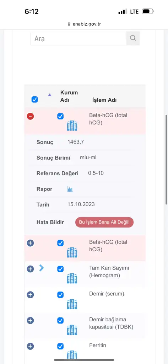
Task: Click hospital icon in Demir (serum) row
Action: (72, 304)
